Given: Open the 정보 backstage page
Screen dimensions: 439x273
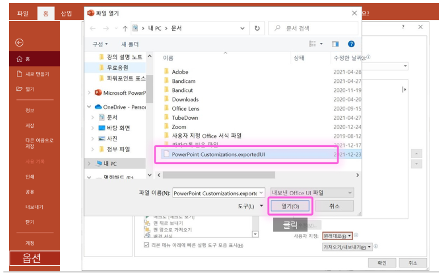Looking at the screenshot, I should click(x=30, y=110).
